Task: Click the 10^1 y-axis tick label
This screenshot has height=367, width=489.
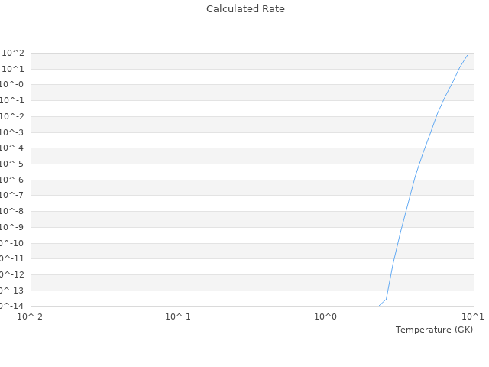Action: coord(13,69)
